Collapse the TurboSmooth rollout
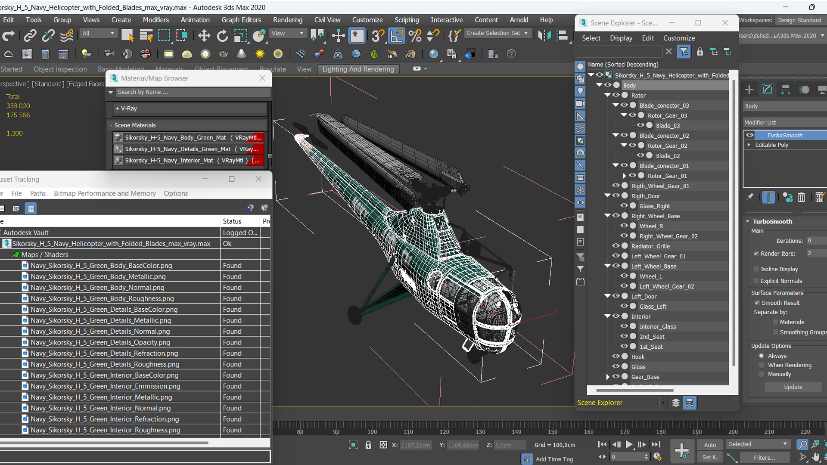The image size is (827, 465). (x=748, y=222)
